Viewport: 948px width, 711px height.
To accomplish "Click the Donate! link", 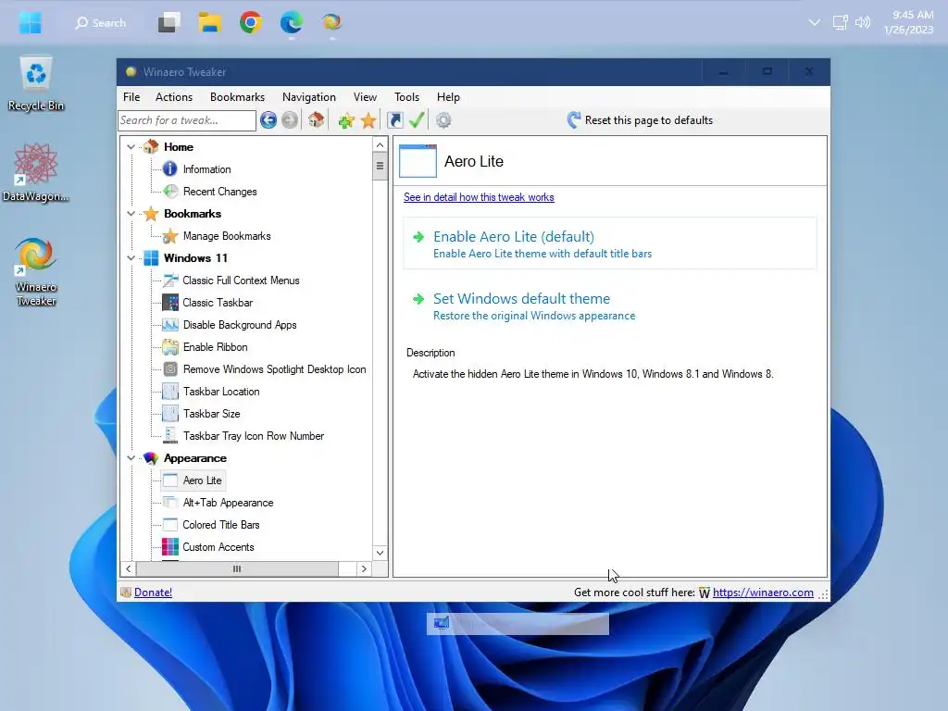I will (x=153, y=592).
